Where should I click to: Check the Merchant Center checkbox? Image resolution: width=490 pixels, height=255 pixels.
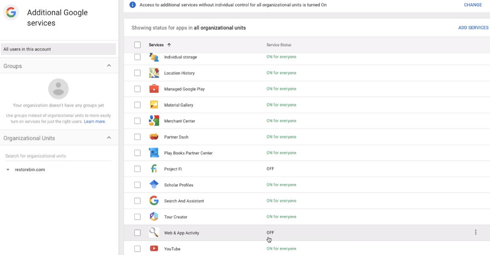137,121
